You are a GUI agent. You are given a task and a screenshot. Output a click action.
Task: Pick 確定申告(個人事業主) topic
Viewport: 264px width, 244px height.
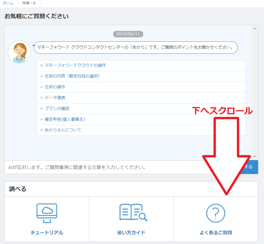point(141,119)
